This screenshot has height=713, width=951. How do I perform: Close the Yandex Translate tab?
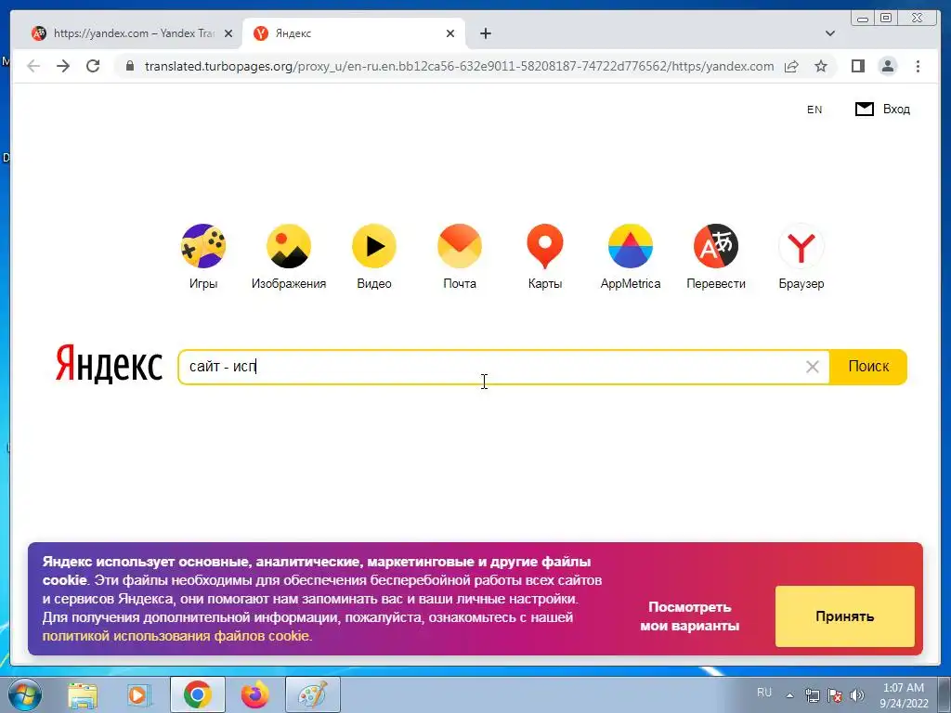pos(228,34)
